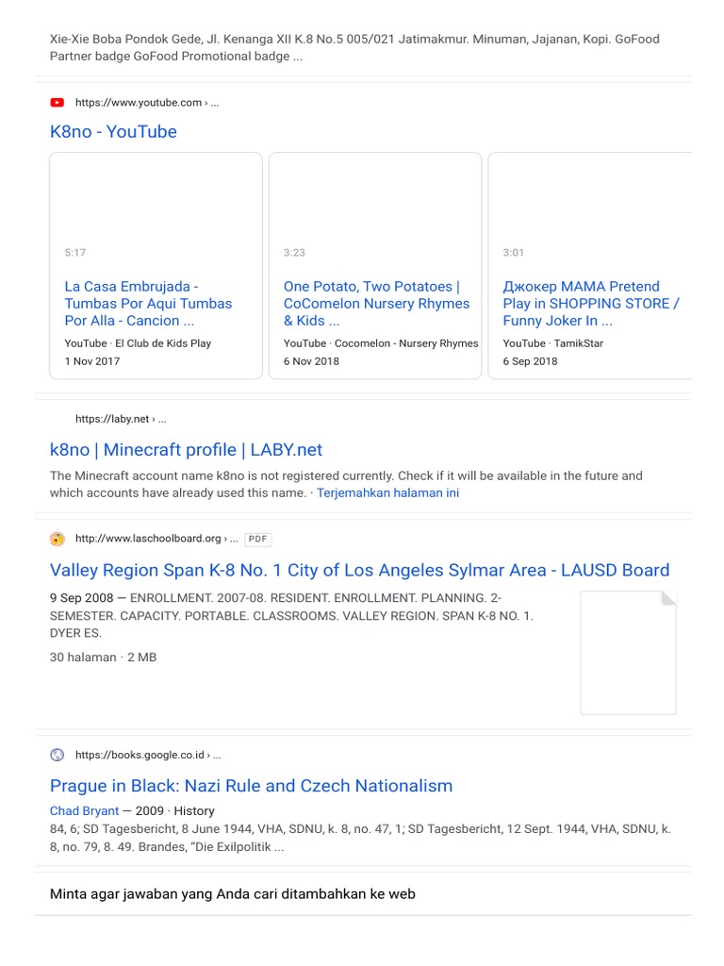Click the YouTube favicon icon
This screenshot has height=966, width=724.
pyautogui.click(x=58, y=102)
